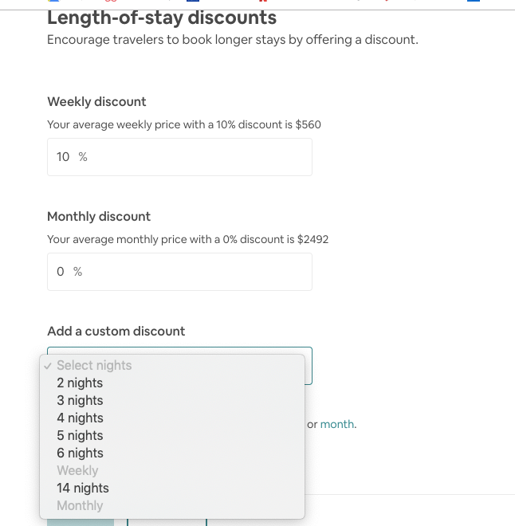Choose the 5 nights option
This screenshot has height=526, width=515.
pyautogui.click(x=80, y=436)
